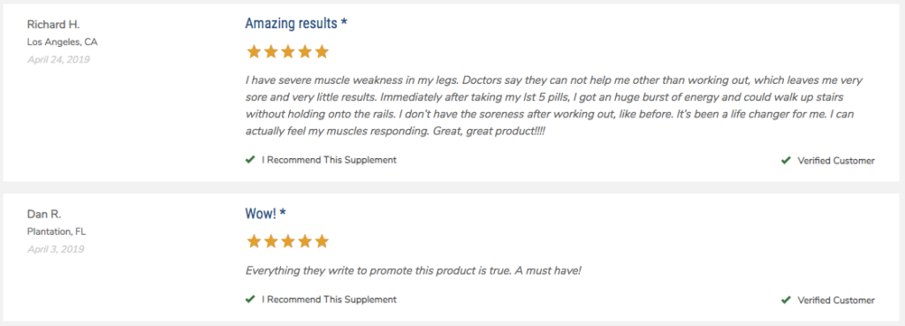Screen dimensions: 905x326
Task: Click the third star in Wow! rating
Action: click(x=287, y=241)
